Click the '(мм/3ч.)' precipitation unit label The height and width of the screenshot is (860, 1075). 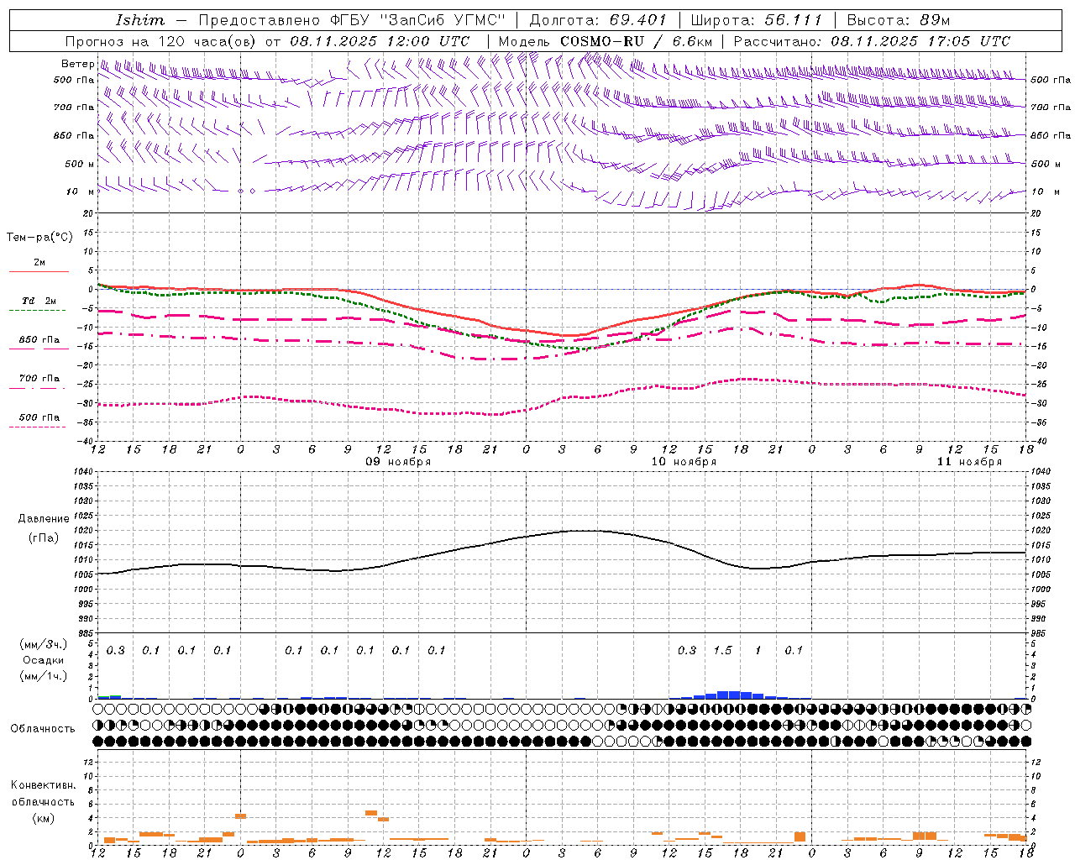(x=44, y=644)
